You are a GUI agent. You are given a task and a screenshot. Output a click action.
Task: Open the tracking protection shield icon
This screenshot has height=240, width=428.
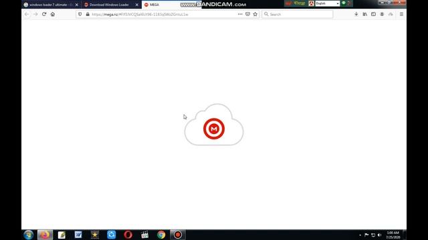(80, 14)
